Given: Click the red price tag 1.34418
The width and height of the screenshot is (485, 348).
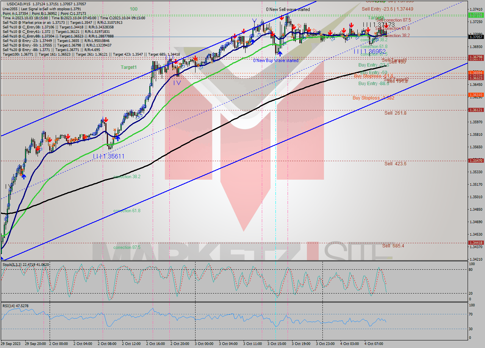Looking at the screenshot, I should (476, 243).
